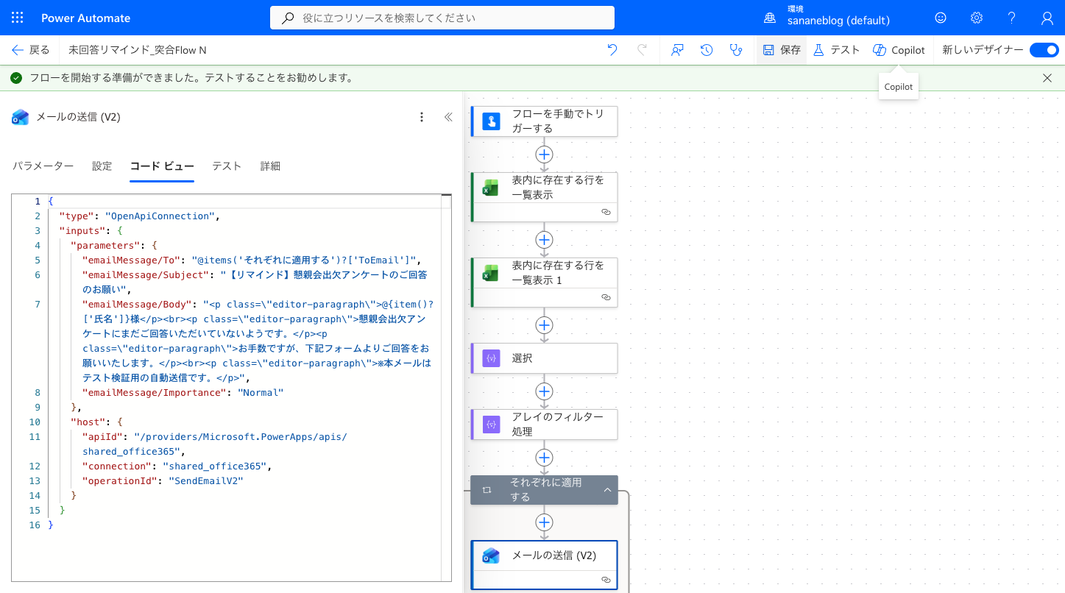Viewport: 1065px width, 593px height.
Task: Select the 選択 action card
Action: coord(544,358)
